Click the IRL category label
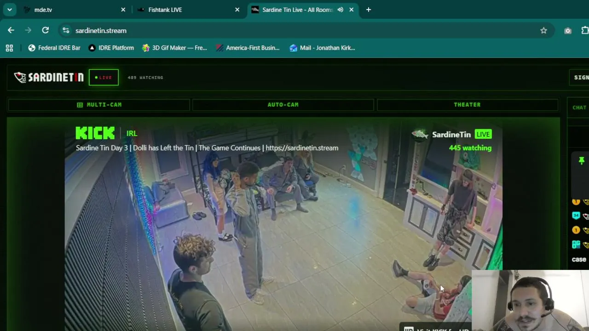 pos(132,133)
